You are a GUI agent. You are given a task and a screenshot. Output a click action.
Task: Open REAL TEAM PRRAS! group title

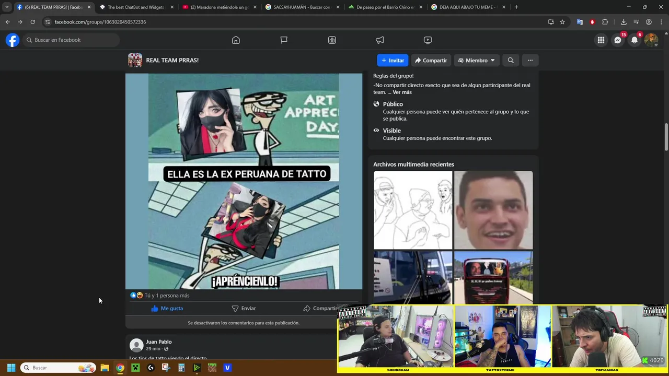(172, 61)
